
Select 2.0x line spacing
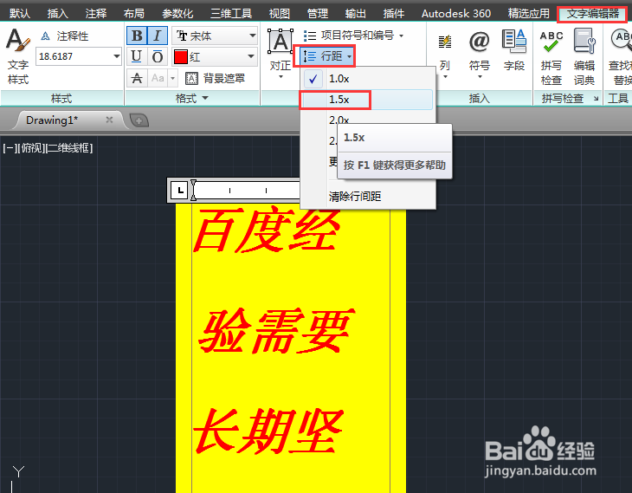point(339,120)
